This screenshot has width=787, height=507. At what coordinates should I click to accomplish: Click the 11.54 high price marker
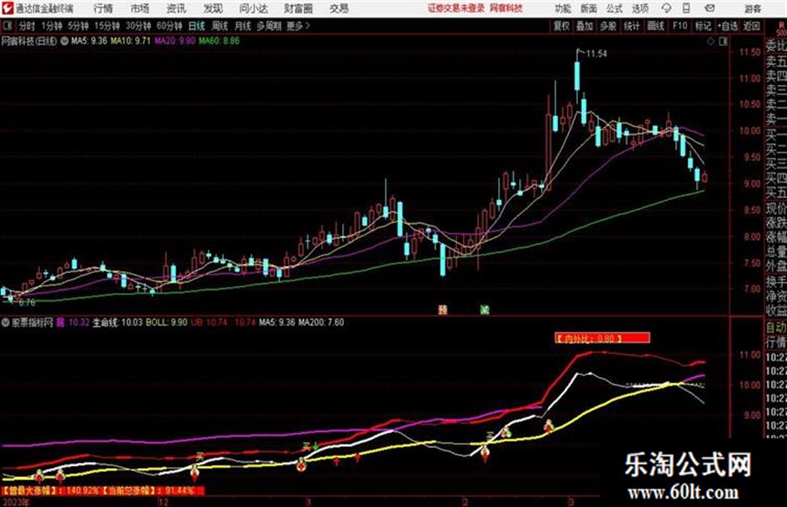596,54
